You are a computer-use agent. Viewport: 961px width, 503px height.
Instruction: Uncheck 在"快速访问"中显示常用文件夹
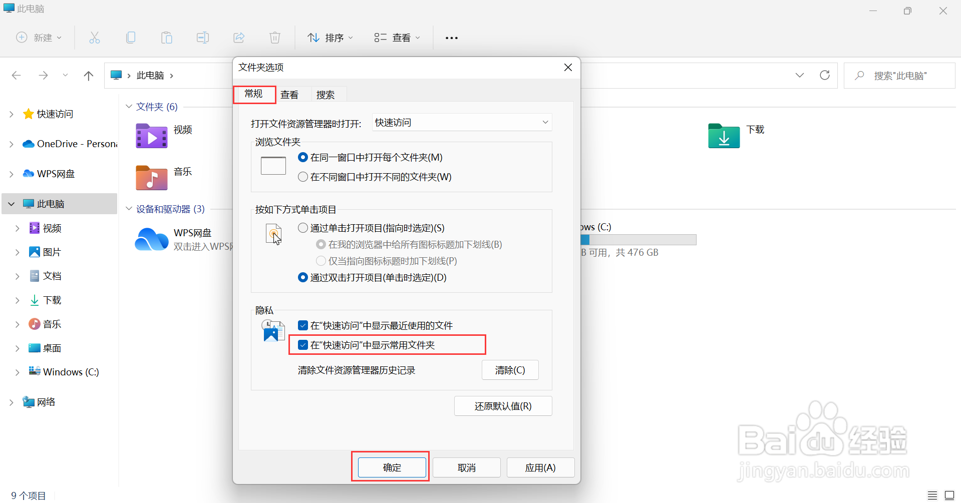pos(302,345)
